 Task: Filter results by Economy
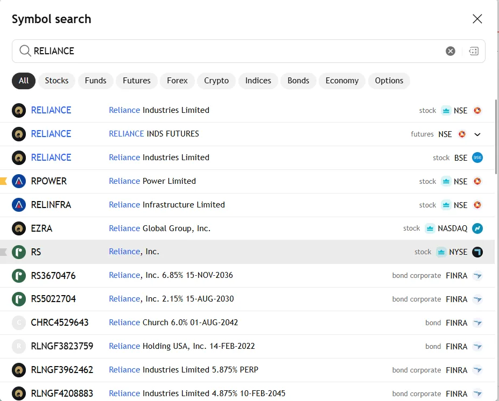[x=342, y=81]
